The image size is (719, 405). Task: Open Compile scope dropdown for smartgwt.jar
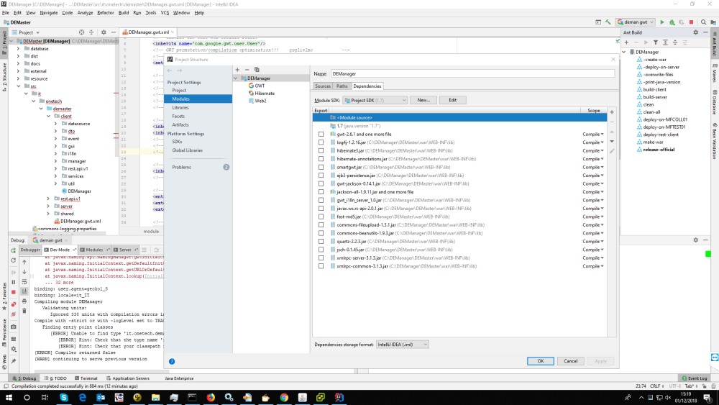[593, 168]
